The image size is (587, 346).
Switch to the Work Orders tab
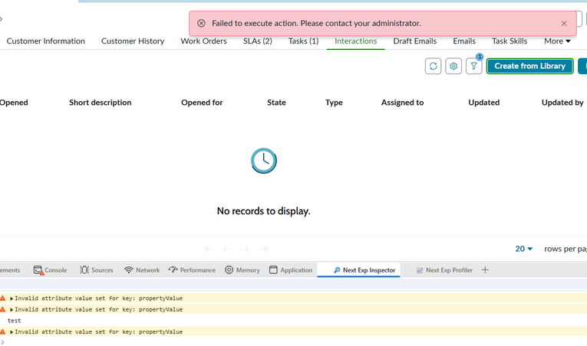coord(203,41)
